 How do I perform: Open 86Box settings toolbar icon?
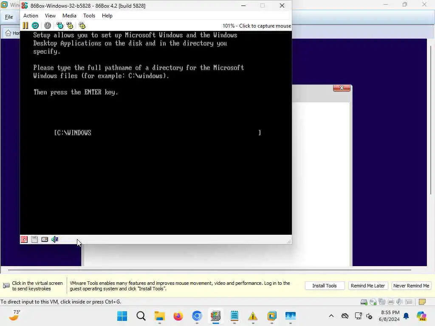[x=82, y=25]
